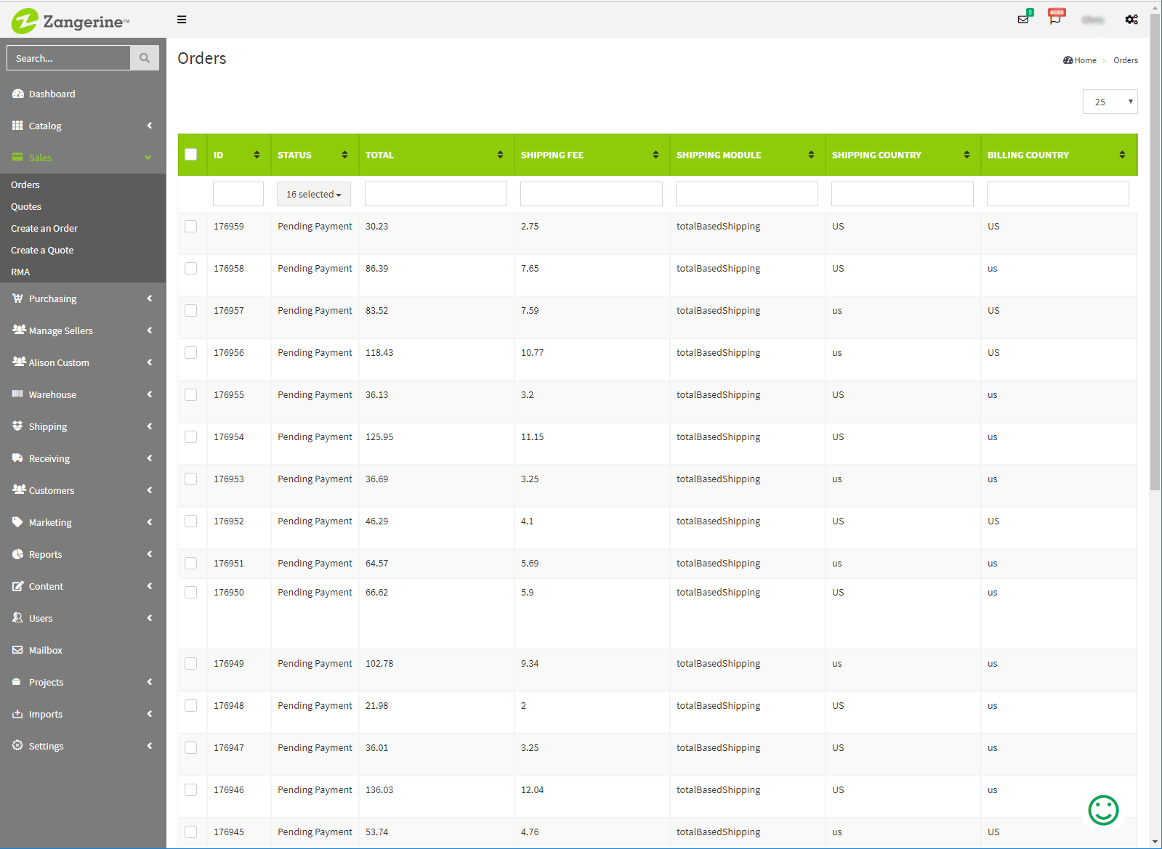Click the page vertical scrollbar thumb
The width and height of the screenshot is (1162, 849).
tap(1155, 252)
